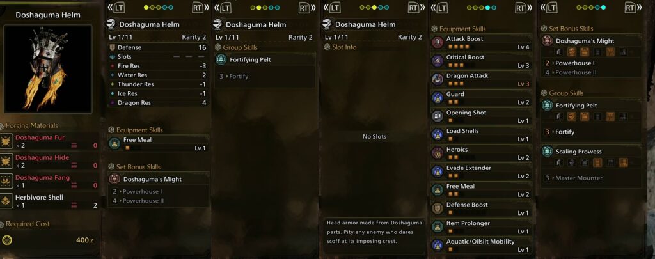The height and width of the screenshot is (259, 655).
Task: Select the Opening Shot skill icon
Action: [x=438, y=116]
